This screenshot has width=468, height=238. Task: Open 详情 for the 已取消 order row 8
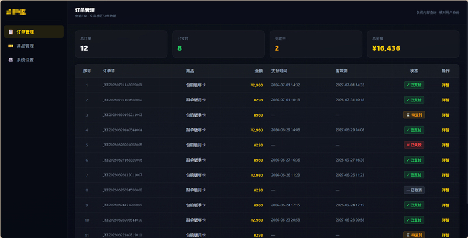point(446,190)
